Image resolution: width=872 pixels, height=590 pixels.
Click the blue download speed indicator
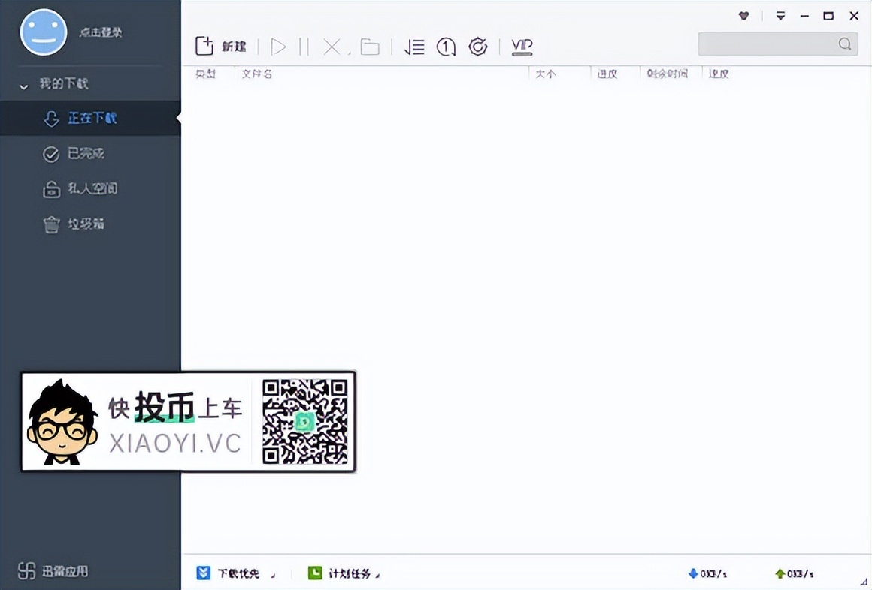click(x=707, y=574)
